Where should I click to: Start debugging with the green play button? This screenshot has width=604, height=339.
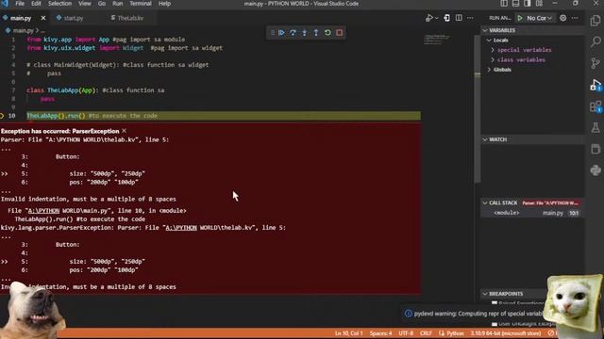520,18
